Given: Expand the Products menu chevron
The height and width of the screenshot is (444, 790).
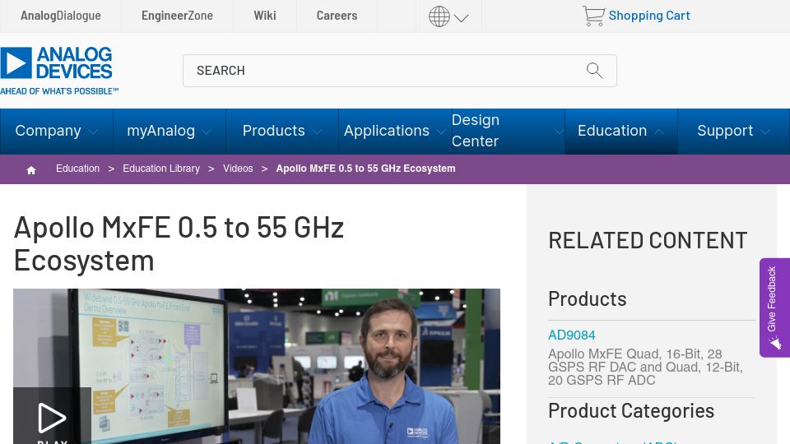Looking at the screenshot, I should (x=316, y=132).
